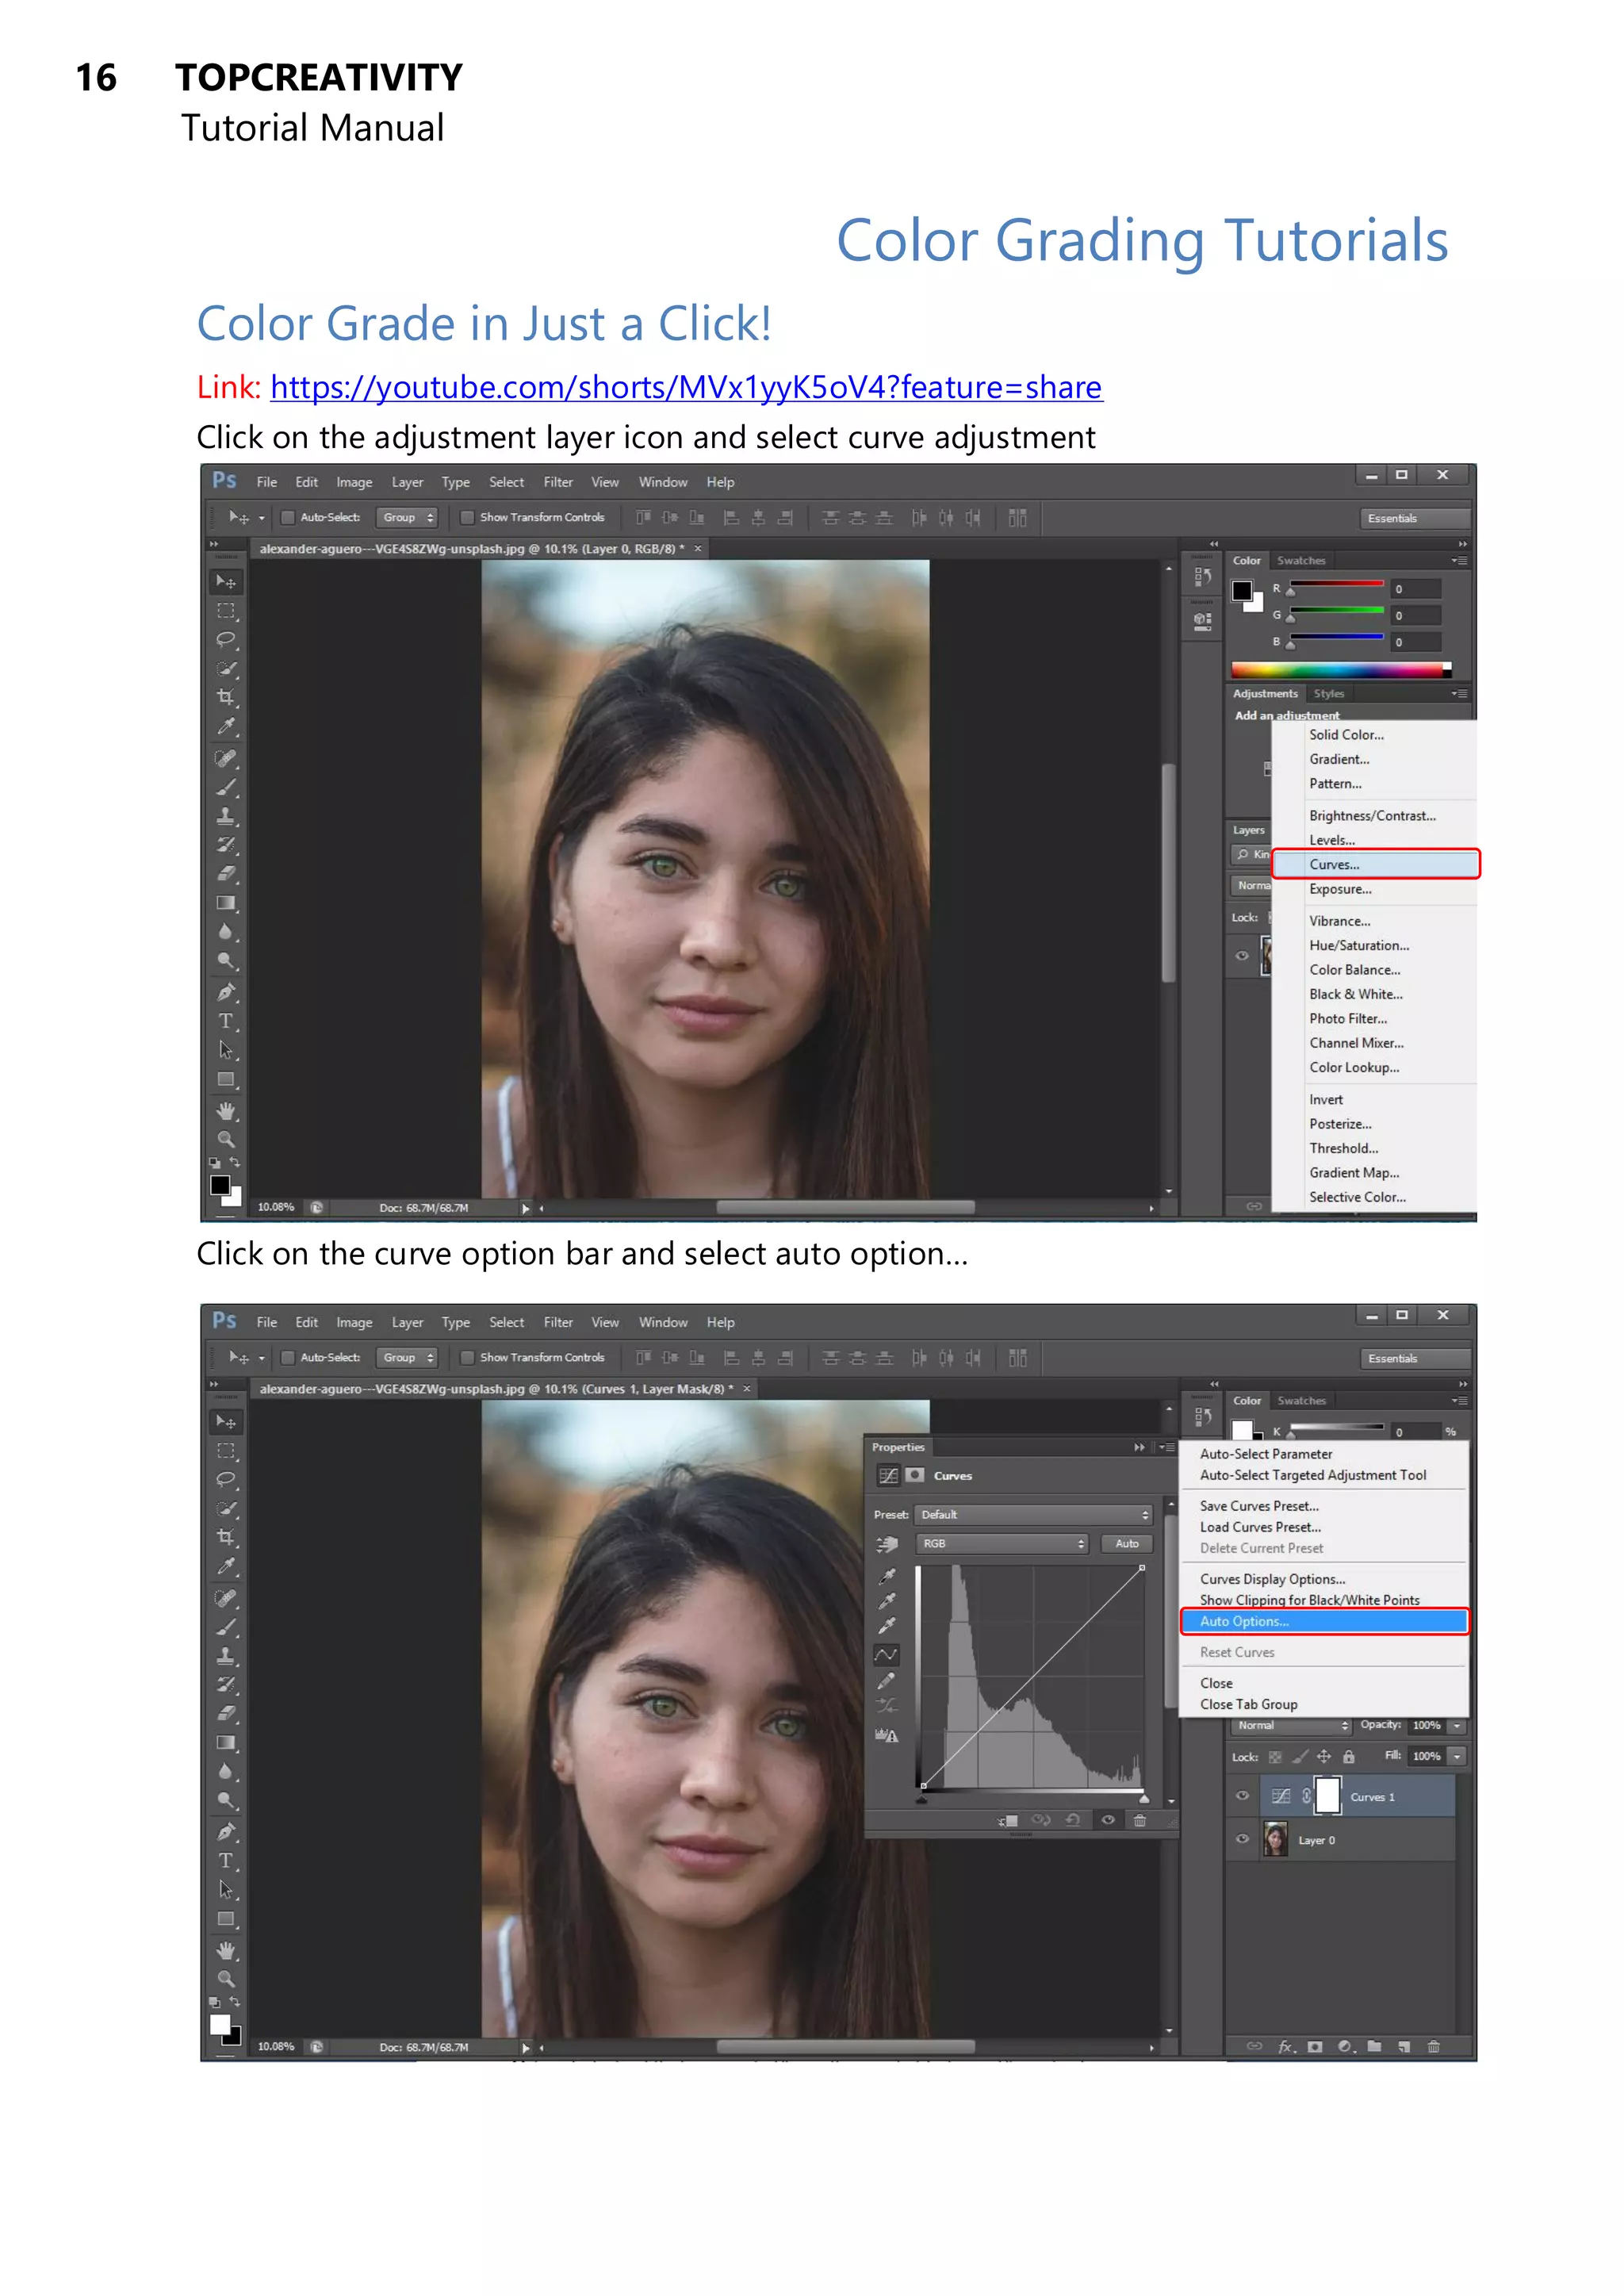Viewport: 1624px width, 2296px height.
Task: Activate the Crop tool in the first screenshot
Action: coord(226,697)
